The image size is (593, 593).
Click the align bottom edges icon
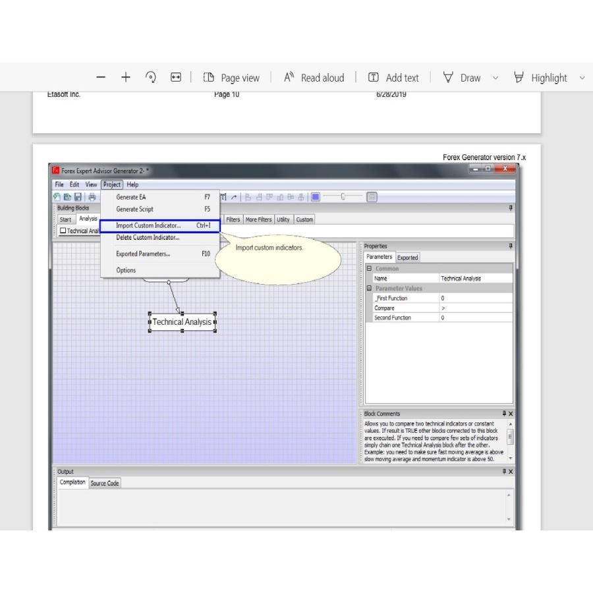(x=280, y=196)
